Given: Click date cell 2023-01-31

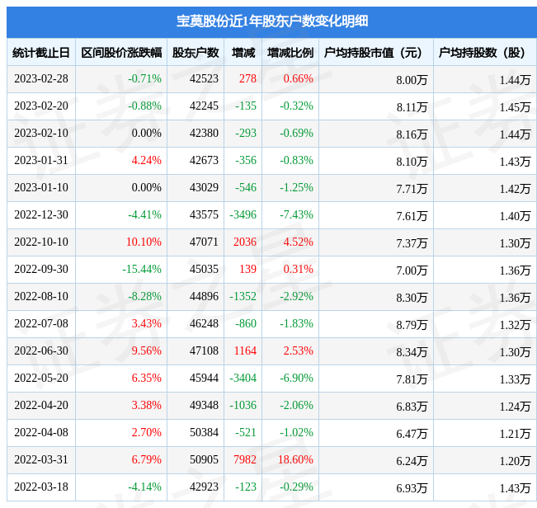Looking at the screenshot, I should 41,160.
